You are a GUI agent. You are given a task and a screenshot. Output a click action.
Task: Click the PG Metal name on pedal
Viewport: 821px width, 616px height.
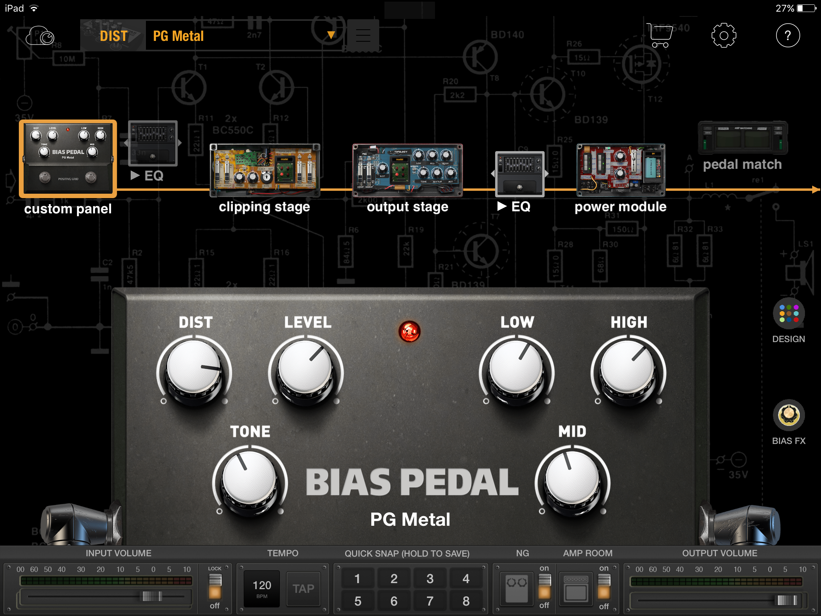pyautogui.click(x=410, y=519)
